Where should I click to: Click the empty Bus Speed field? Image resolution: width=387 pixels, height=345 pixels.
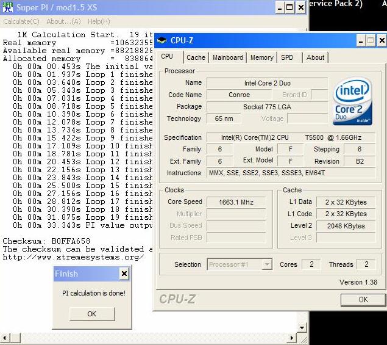click(x=236, y=226)
